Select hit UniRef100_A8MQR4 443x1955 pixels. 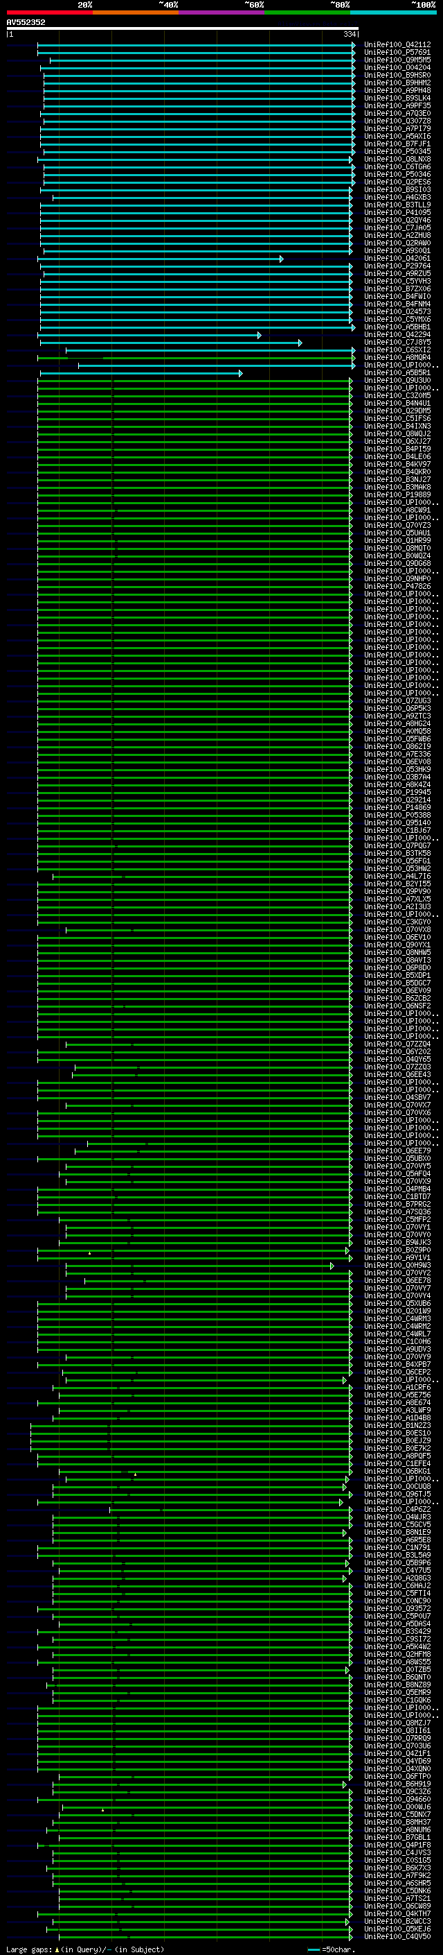397,357
